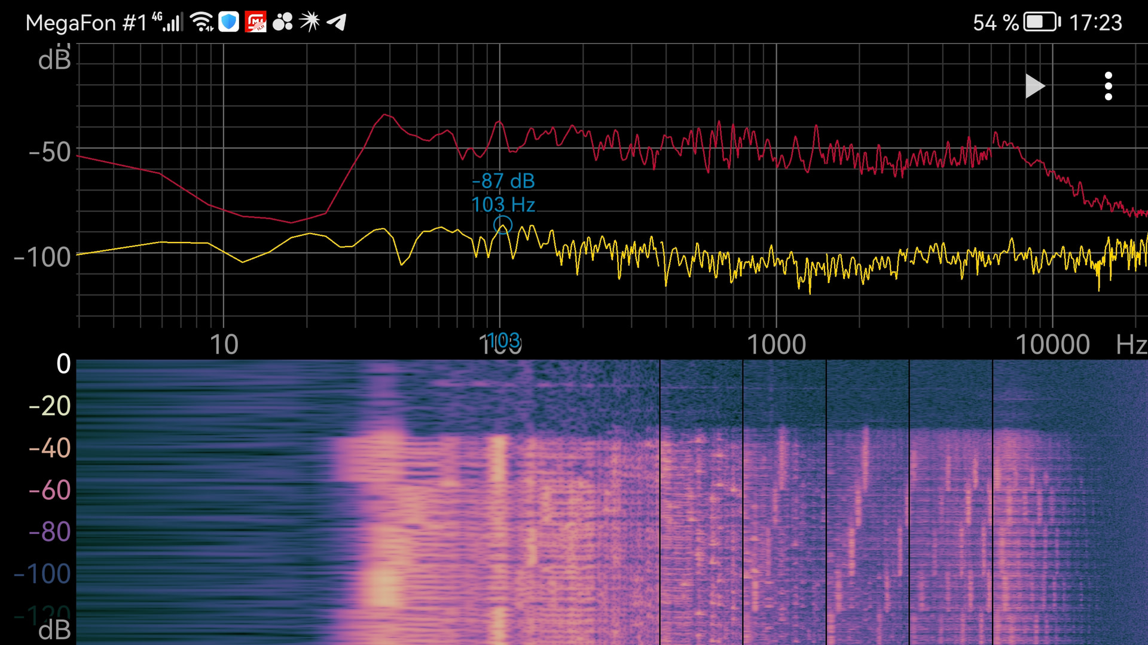Tap the -87 dB cursor readout
This screenshot has height=645, width=1148.
click(503, 181)
